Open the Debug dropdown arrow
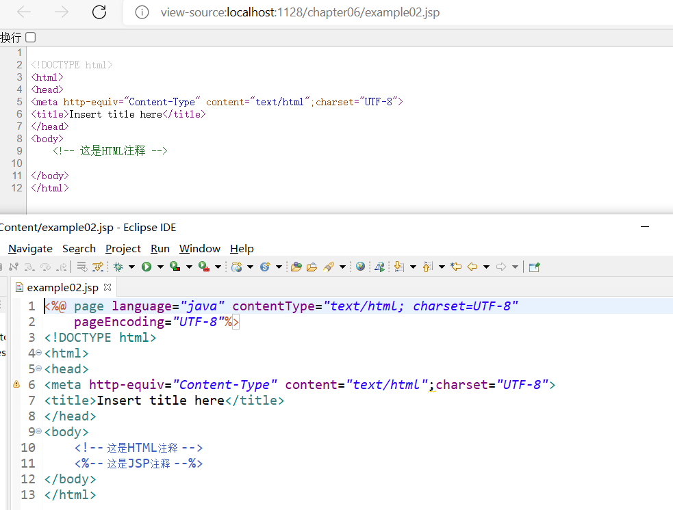Viewport: 673px width, 510px height. tap(131, 267)
